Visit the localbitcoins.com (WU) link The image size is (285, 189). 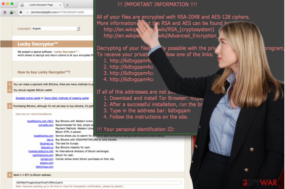click(x=40, y=121)
